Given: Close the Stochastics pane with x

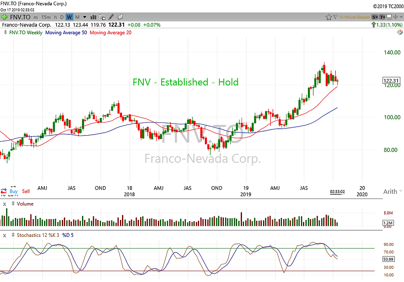Looking at the screenshot, I should click(x=5, y=236).
